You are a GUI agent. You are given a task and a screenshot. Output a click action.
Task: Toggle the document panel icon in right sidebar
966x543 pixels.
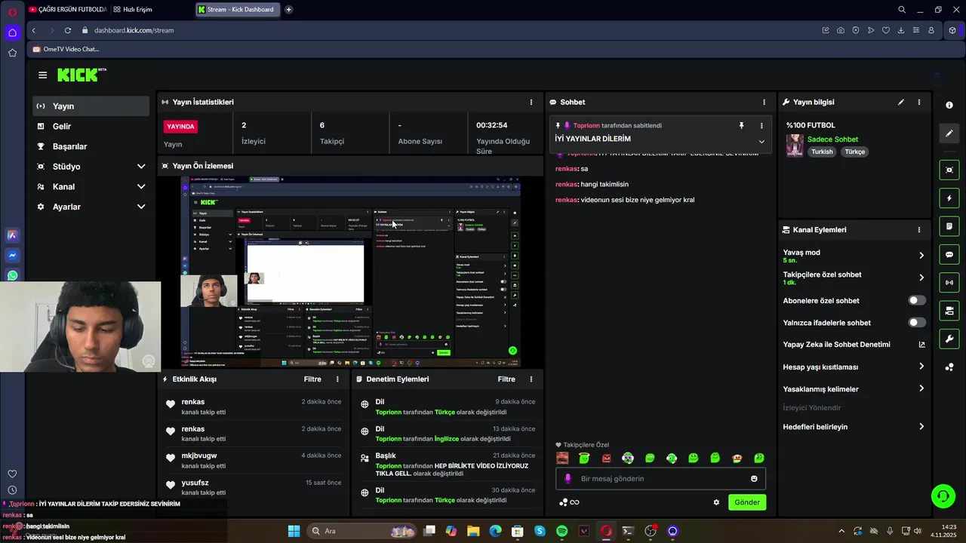point(949,226)
